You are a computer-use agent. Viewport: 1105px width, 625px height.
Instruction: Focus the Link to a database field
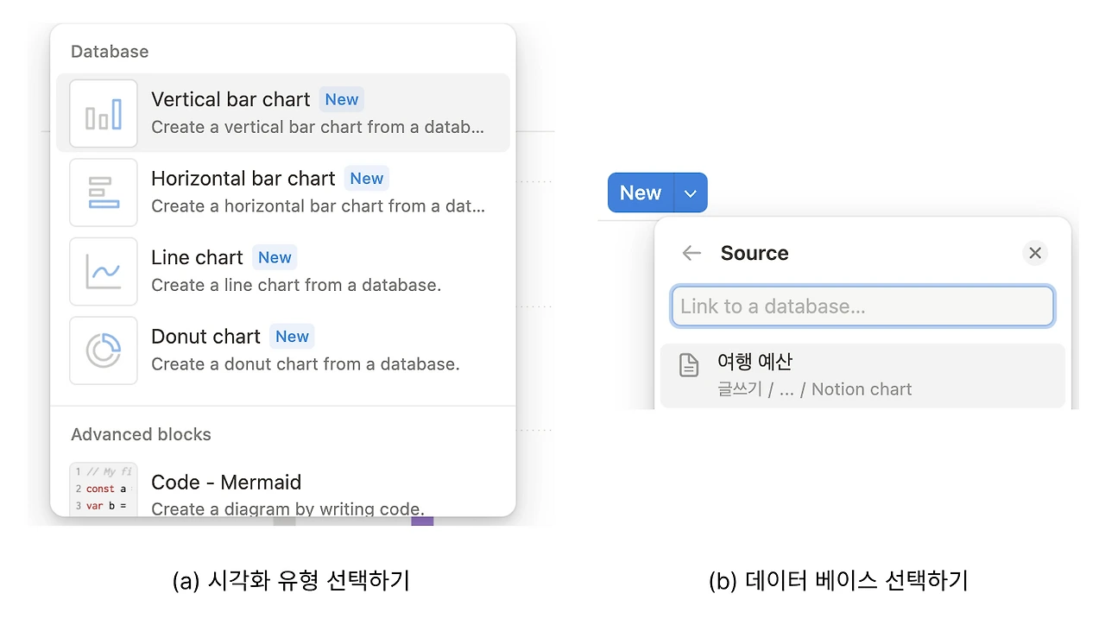(862, 306)
